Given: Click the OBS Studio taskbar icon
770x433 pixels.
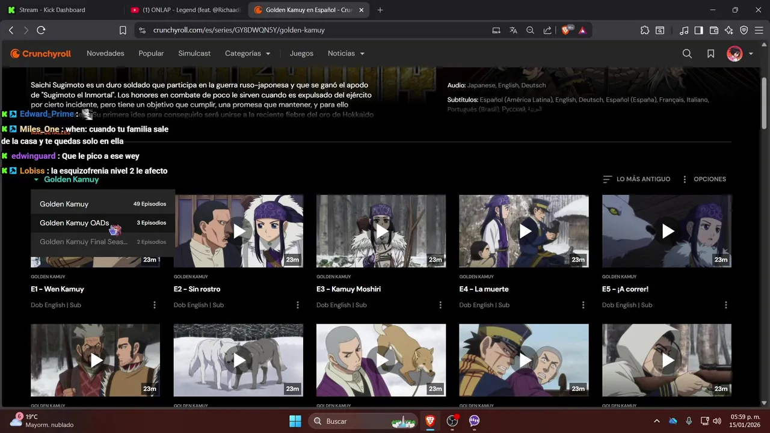Looking at the screenshot, I should [452, 421].
